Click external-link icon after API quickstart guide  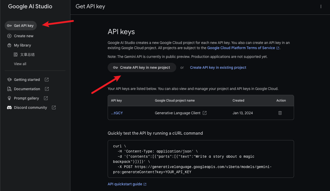145,184
